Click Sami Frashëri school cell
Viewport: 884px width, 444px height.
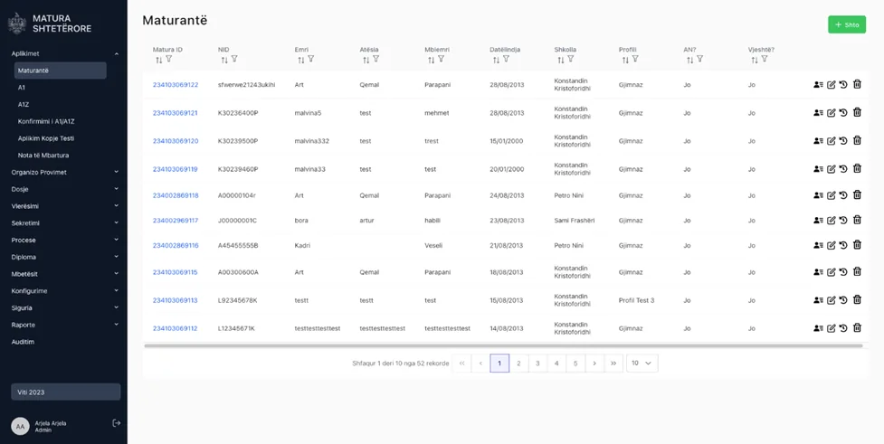[x=575, y=221]
